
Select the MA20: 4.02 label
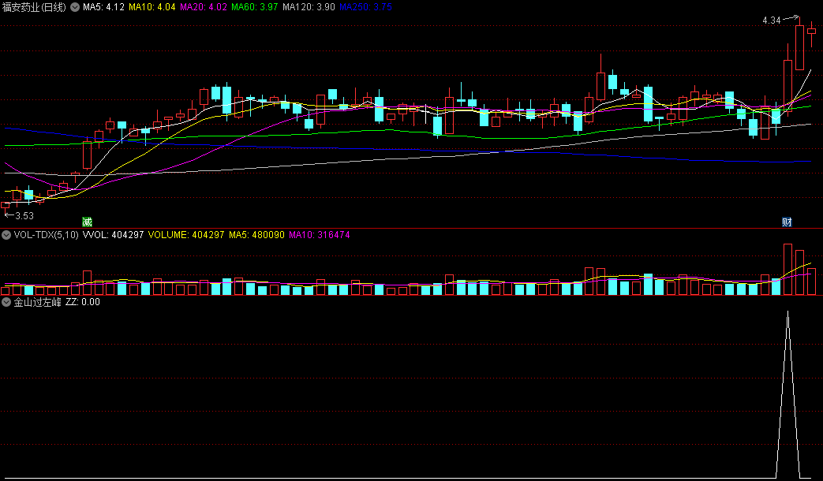point(204,7)
